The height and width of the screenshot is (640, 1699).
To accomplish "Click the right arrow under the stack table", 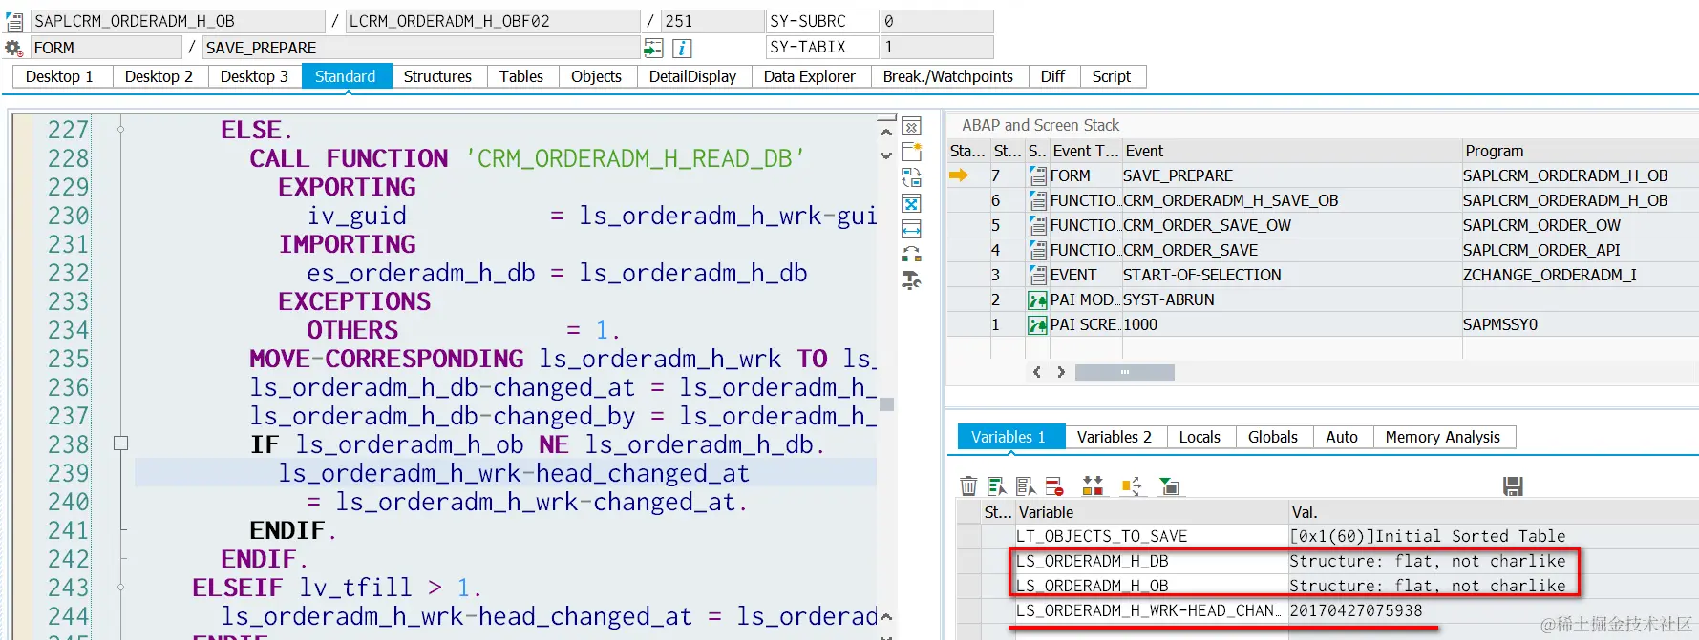I will [x=1060, y=372].
